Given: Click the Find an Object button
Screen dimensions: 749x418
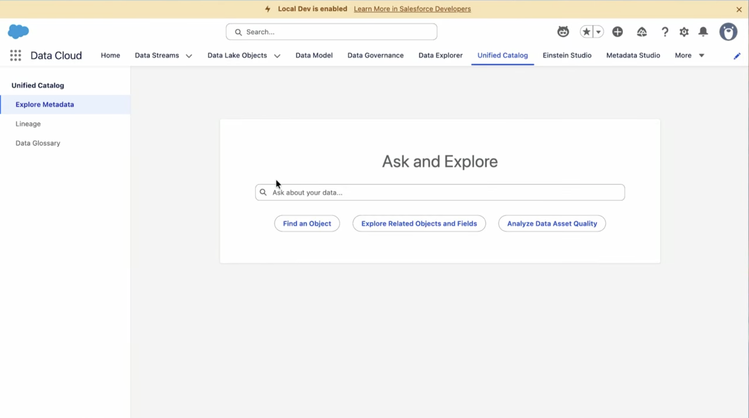Looking at the screenshot, I should [307, 224].
